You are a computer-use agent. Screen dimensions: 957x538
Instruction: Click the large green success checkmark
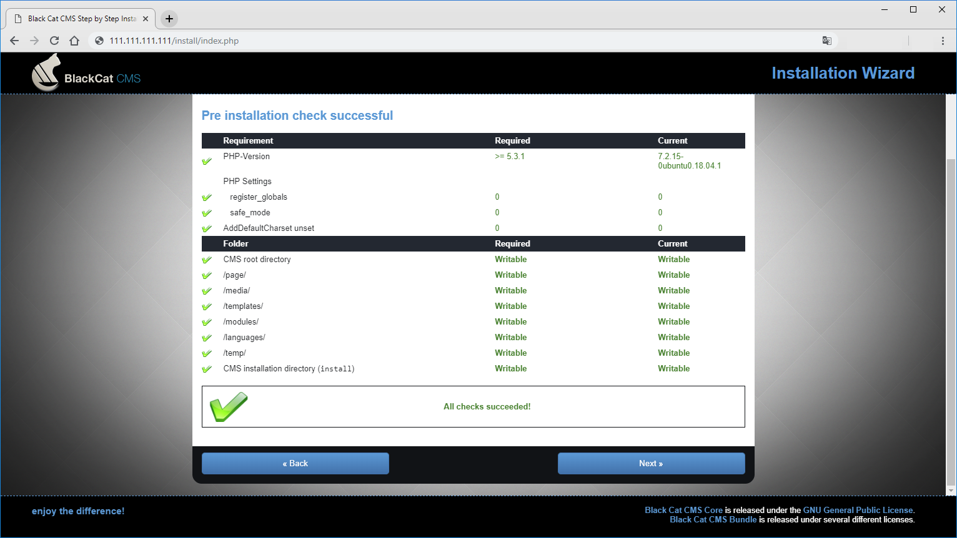coord(229,406)
